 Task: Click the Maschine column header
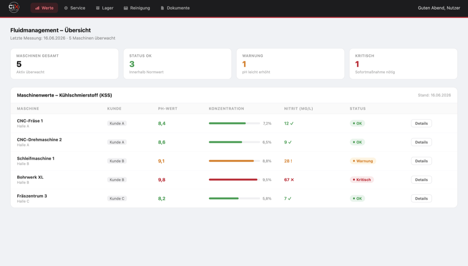(28, 109)
